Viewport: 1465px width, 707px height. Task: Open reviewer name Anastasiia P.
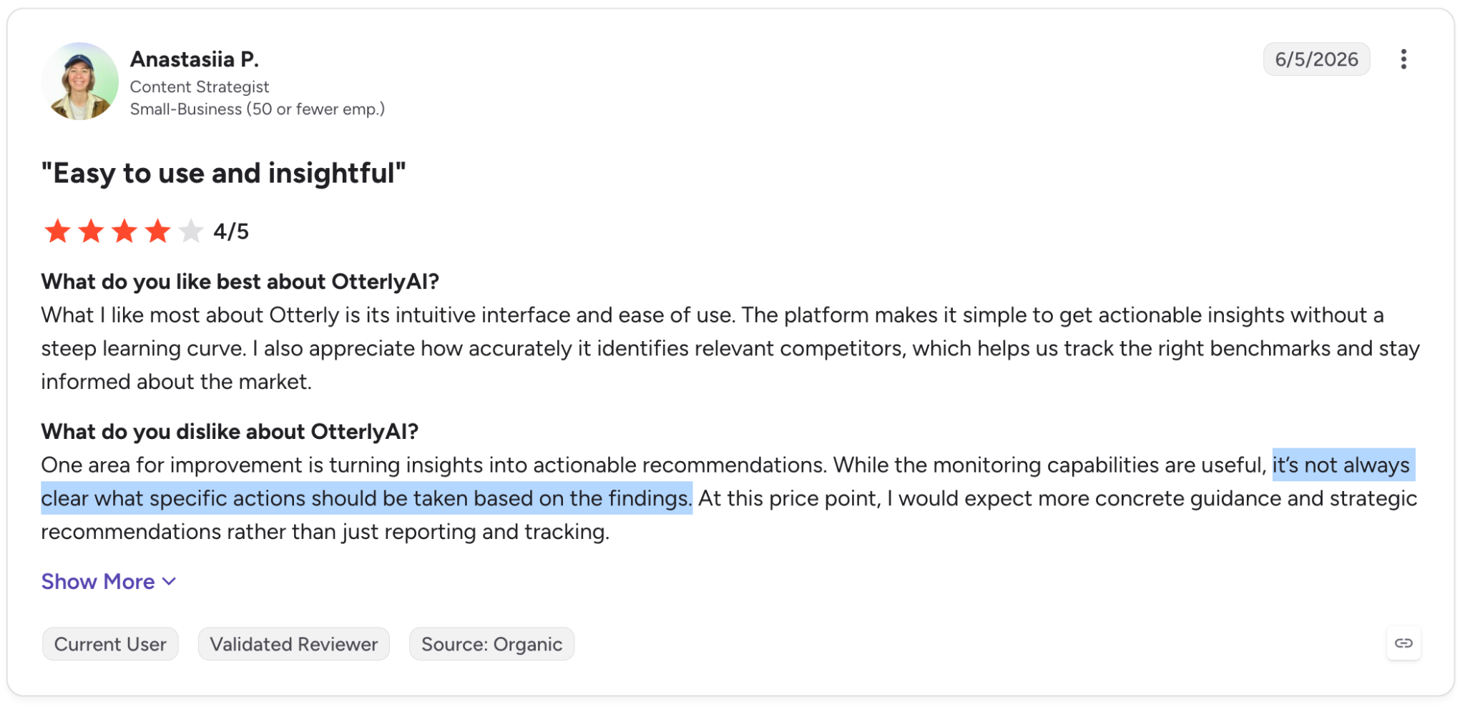(x=195, y=59)
